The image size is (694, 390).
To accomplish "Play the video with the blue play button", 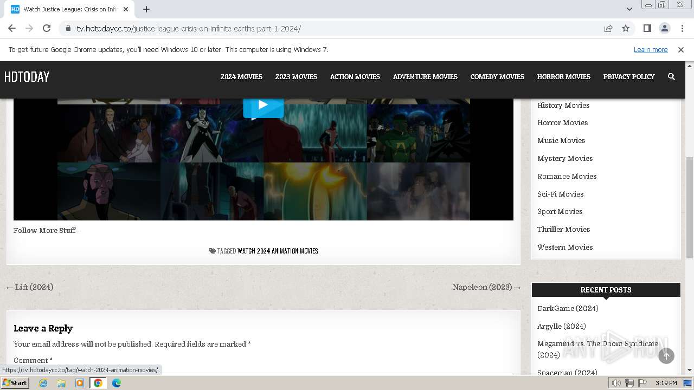I will click(x=263, y=106).
